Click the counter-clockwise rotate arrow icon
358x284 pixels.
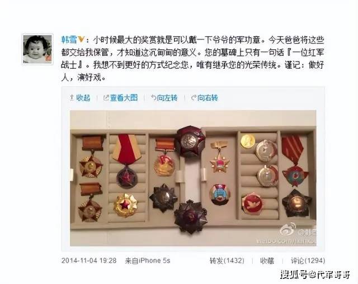153,98
